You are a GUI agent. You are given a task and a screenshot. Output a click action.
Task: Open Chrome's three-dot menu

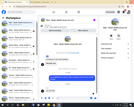point(132,7)
